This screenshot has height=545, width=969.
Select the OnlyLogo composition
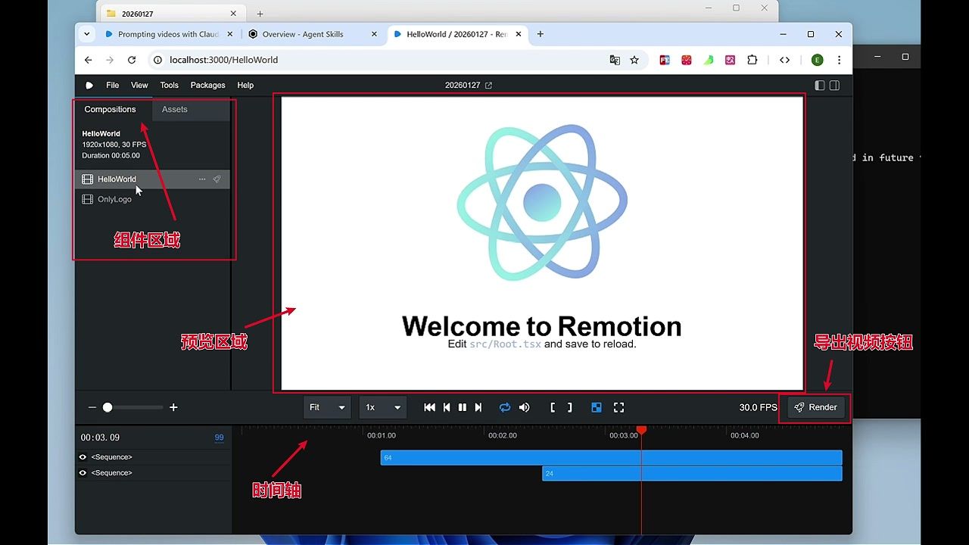(x=114, y=200)
